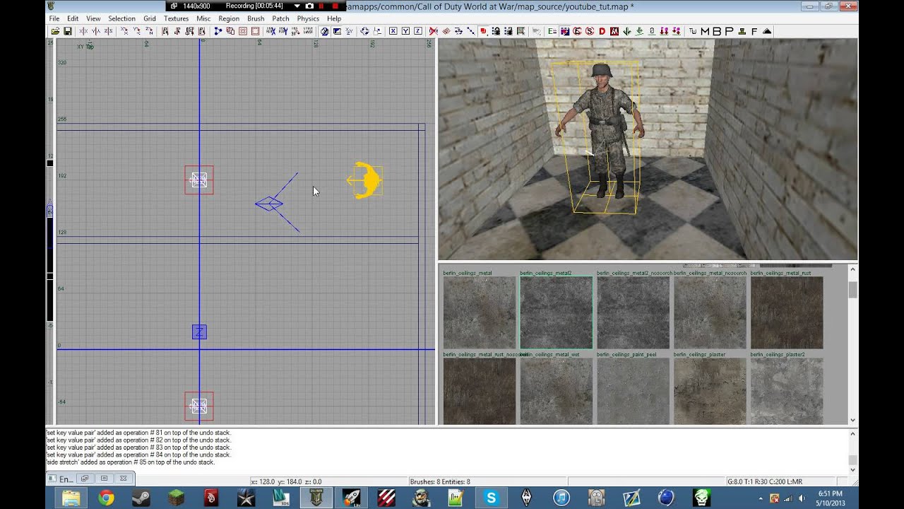
Task: Open the Selection menu
Action: tap(121, 18)
